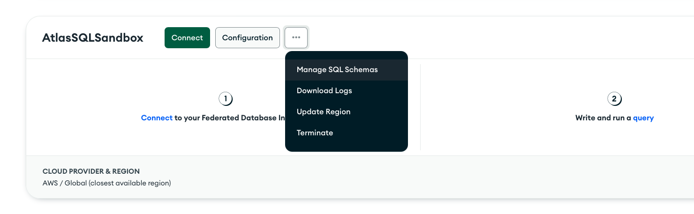
Task: Select Update Region in the dropdown menu
Action: click(x=347, y=112)
